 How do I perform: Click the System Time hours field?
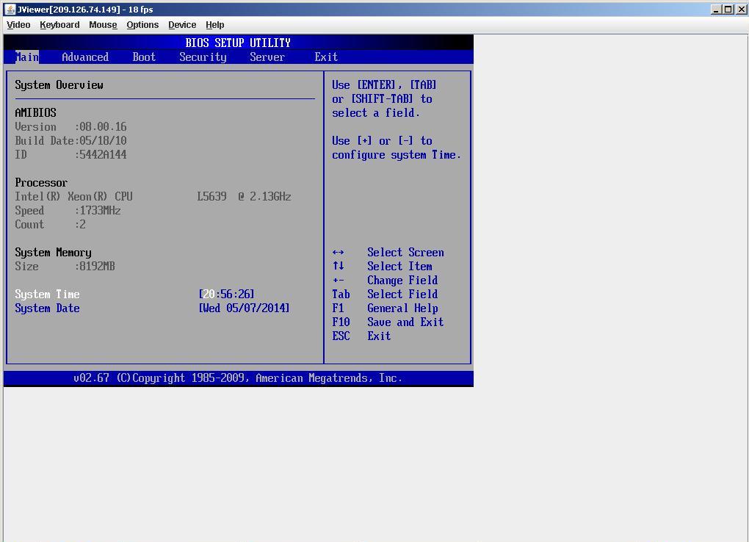click(209, 295)
